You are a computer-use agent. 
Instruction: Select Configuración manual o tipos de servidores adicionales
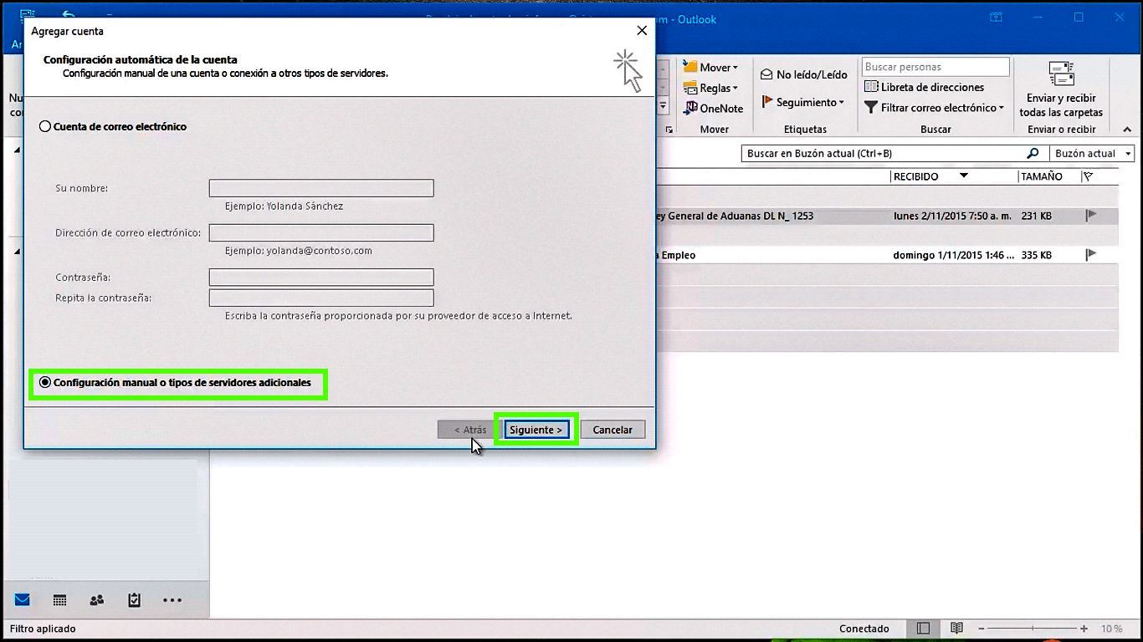point(46,383)
